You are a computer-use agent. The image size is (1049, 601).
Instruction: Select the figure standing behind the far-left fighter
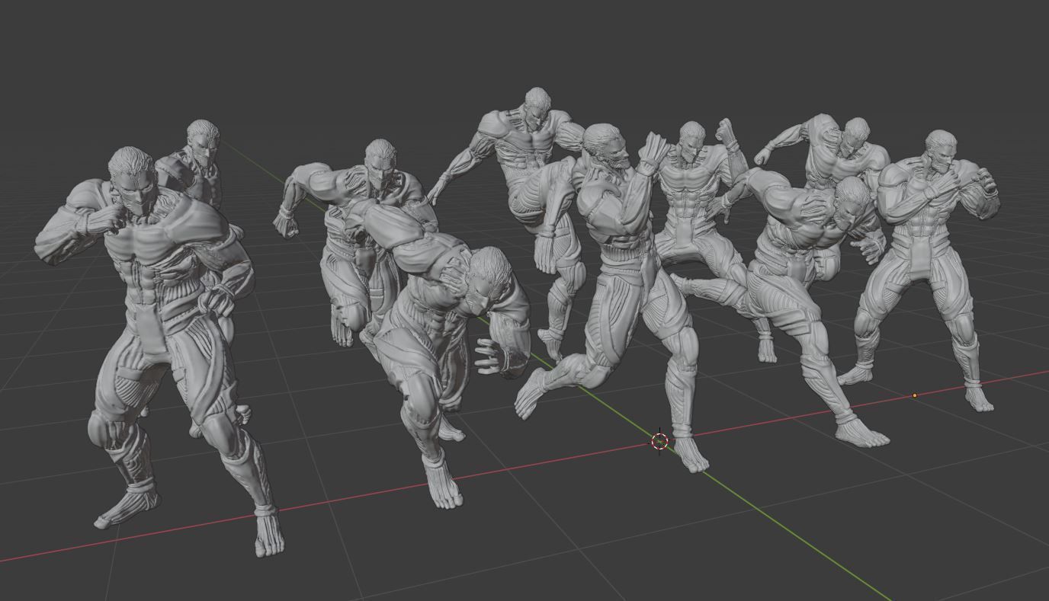pyautogui.click(x=200, y=168)
